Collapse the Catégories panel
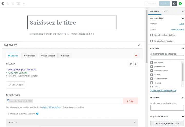The height and width of the screenshot is (127, 185). (x=183, y=48)
